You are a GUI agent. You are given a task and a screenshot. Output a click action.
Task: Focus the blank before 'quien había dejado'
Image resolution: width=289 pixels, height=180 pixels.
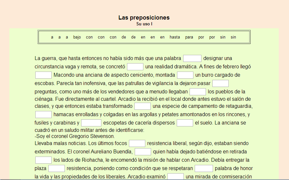tap(143, 151)
